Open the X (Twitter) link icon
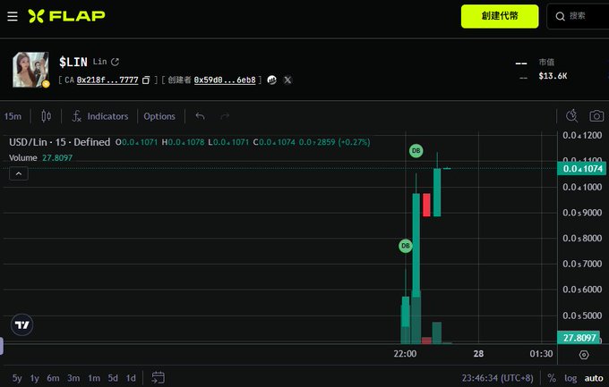The image size is (609, 387). (x=287, y=80)
